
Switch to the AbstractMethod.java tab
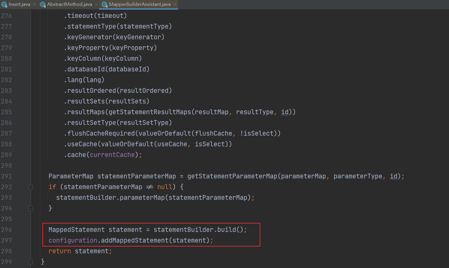(69, 4)
